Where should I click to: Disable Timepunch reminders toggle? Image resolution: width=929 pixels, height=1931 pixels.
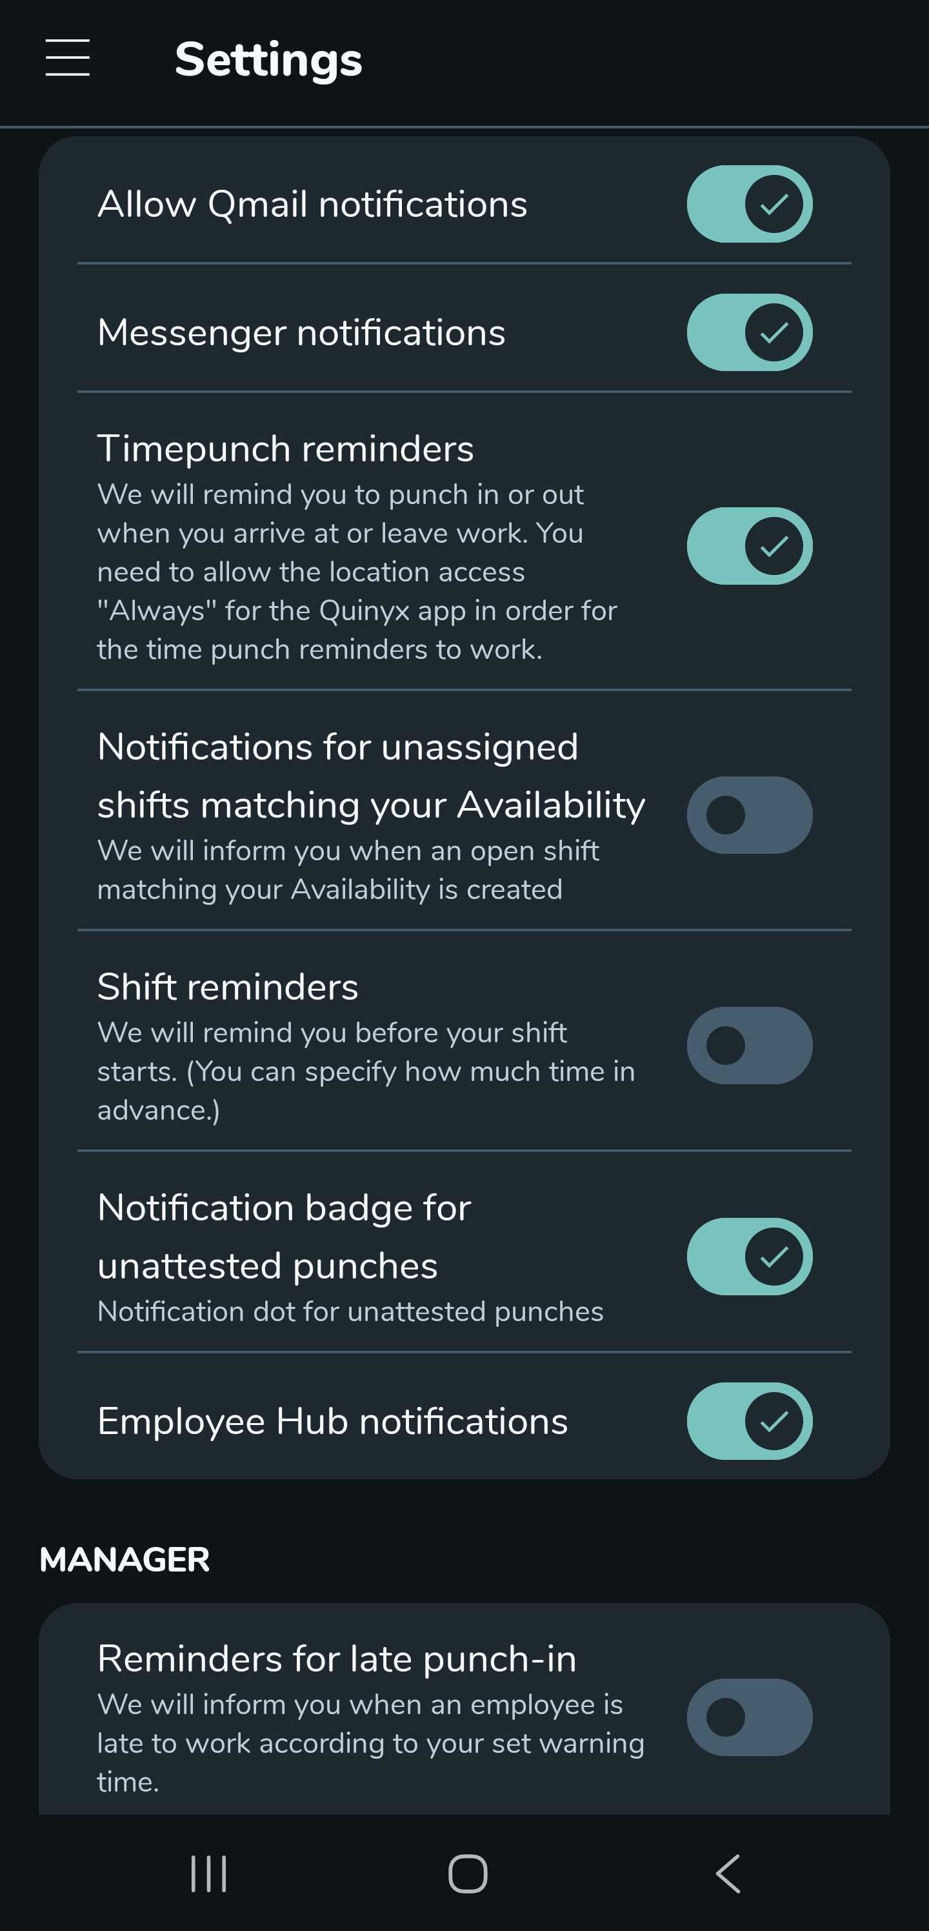tap(749, 546)
